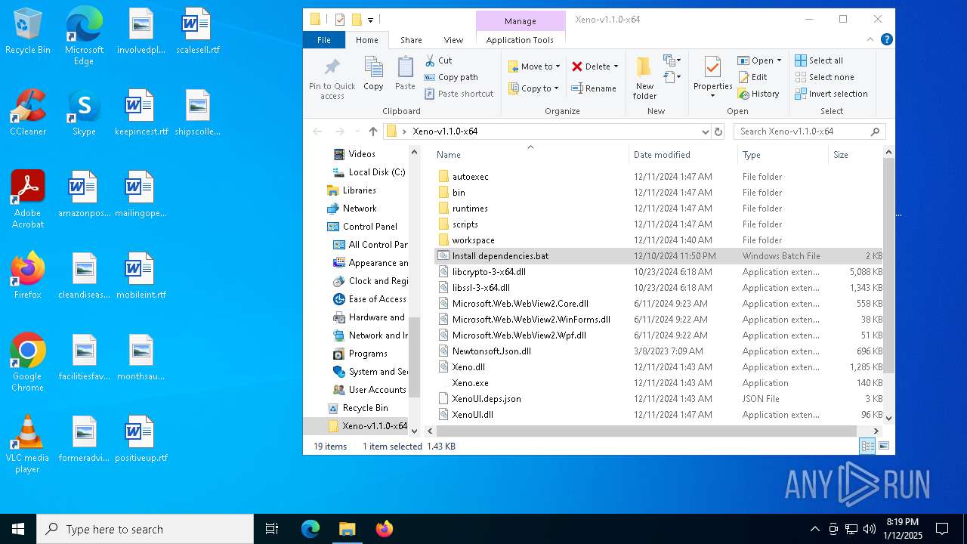The width and height of the screenshot is (967, 544).
Task: Open File Explorer from taskbar
Action: 347,529
